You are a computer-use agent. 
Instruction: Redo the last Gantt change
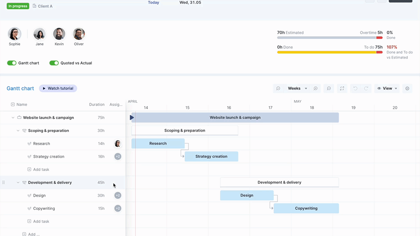pos(366,88)
